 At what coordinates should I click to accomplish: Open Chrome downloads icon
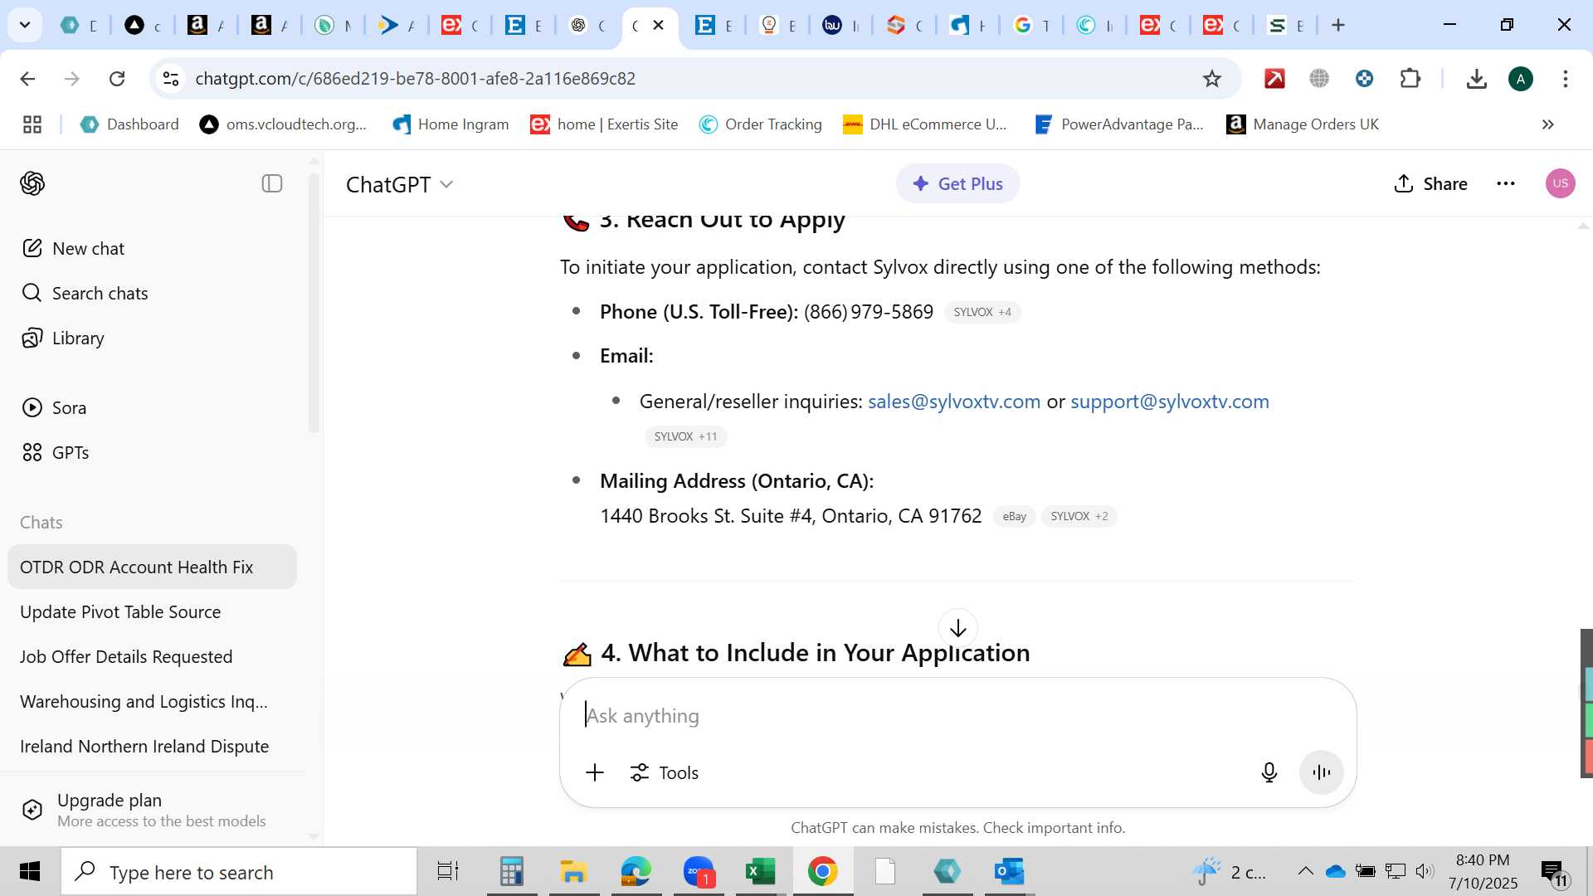pos(1476,78)
